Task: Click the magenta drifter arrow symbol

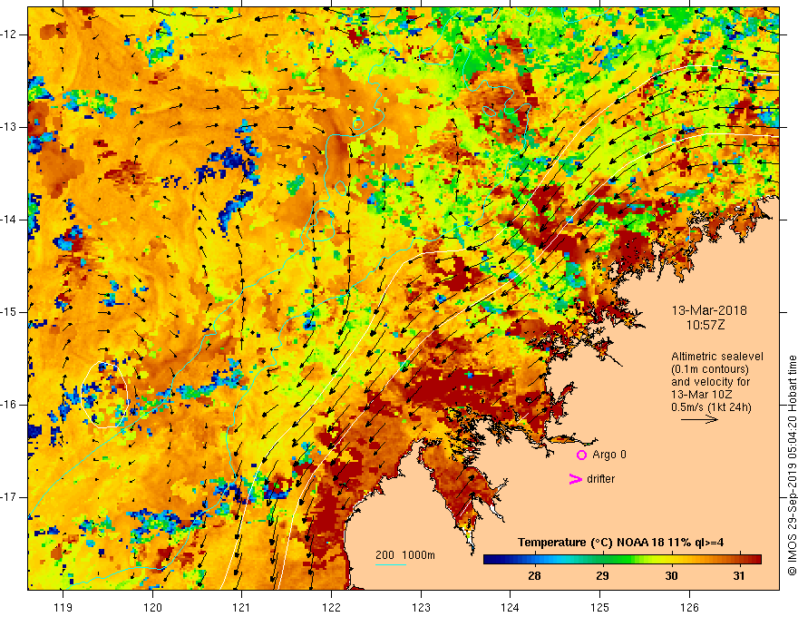Action: pos(575,479)
